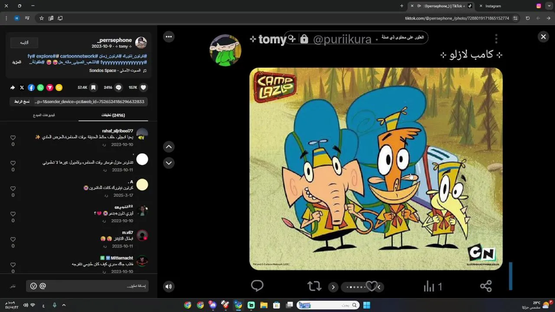Click the Windows taskbar search box
555x312 pixels.
click(x=328, y=305)
